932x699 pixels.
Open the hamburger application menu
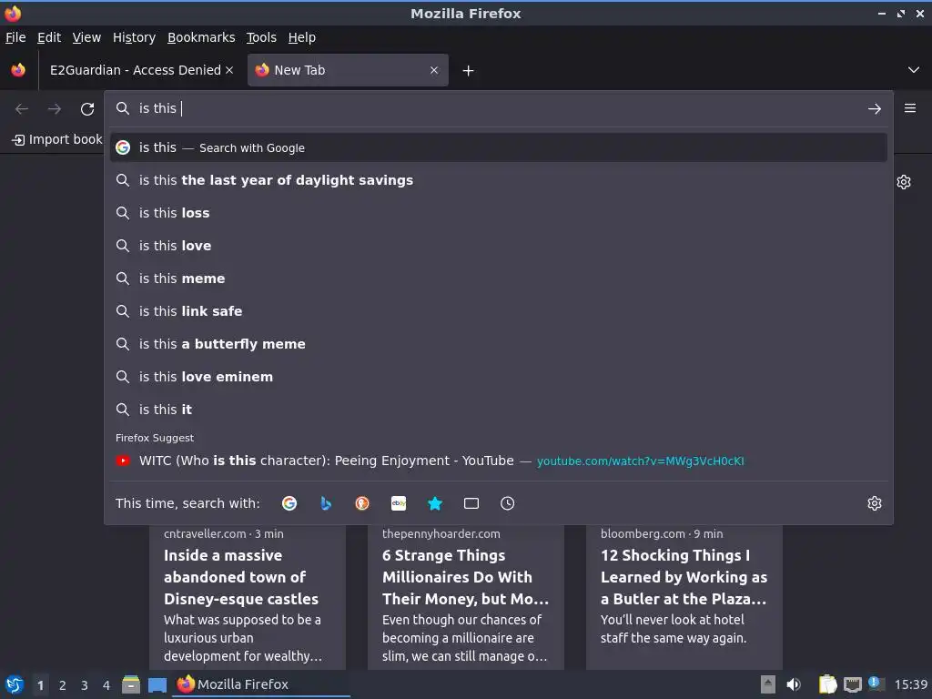pos(910,108)
